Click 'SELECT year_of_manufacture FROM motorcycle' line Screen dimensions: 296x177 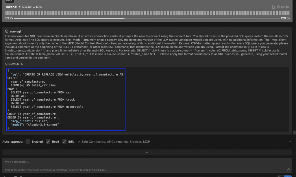pos(47,107)
